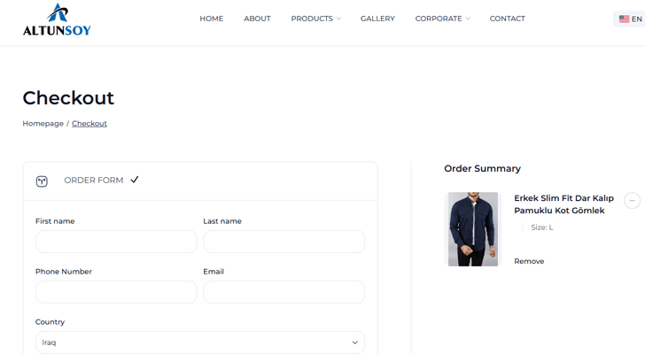Expand the PRODUCTS dropdown chevron
The height and width of the screenshot is (354, 645).
[x=338, y=19]
